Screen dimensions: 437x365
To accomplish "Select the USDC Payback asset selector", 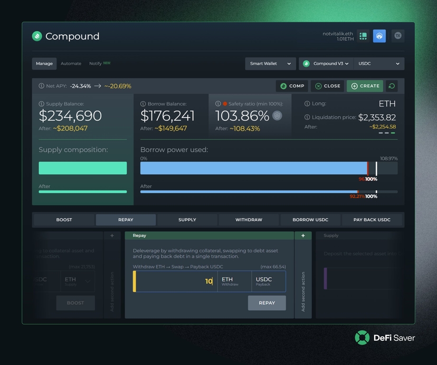I will [x=269, y=281].
